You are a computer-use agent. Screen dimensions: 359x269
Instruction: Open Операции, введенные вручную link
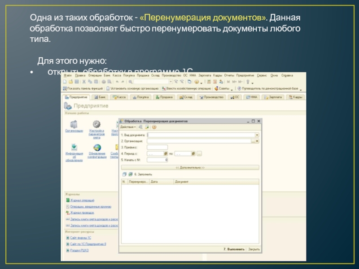point(91,207)
